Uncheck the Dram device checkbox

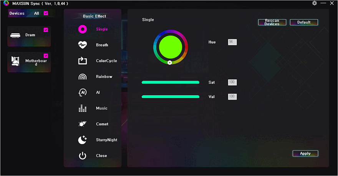(x=46, y=30)
